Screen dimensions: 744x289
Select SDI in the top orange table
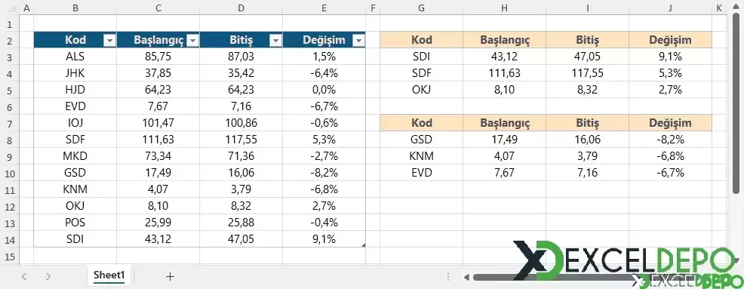point(421,57)
